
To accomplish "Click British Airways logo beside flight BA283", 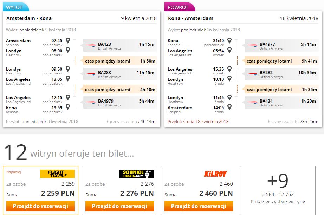I will [91, 74].
